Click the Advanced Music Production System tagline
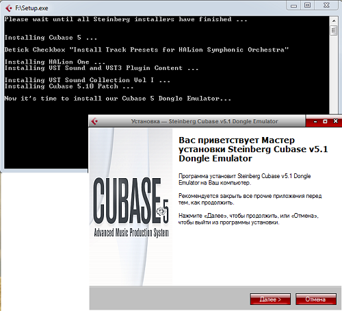 (x=131, y=232)
